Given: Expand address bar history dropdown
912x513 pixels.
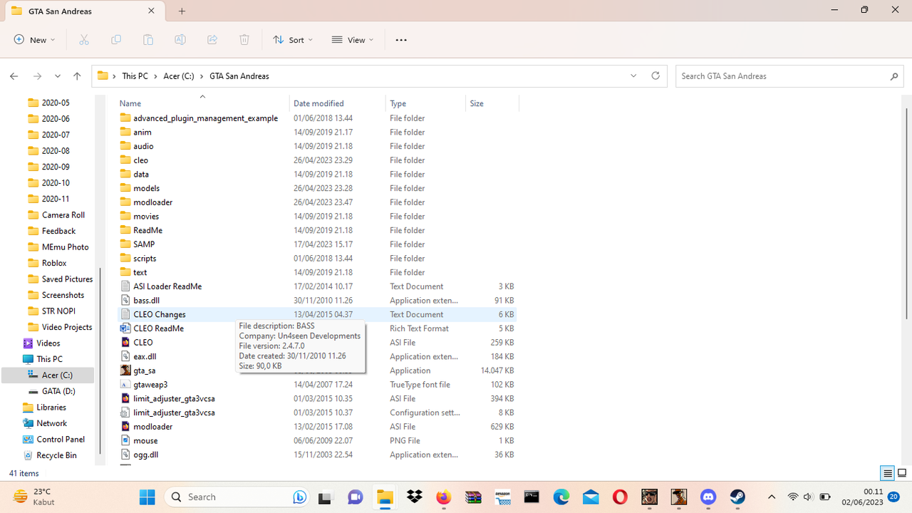Looking at the screenshot, I should coord(633,76).
